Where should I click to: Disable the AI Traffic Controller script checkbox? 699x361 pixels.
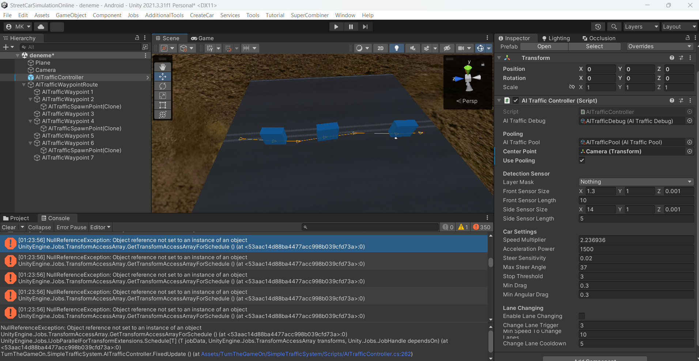[x=516, y=100]
